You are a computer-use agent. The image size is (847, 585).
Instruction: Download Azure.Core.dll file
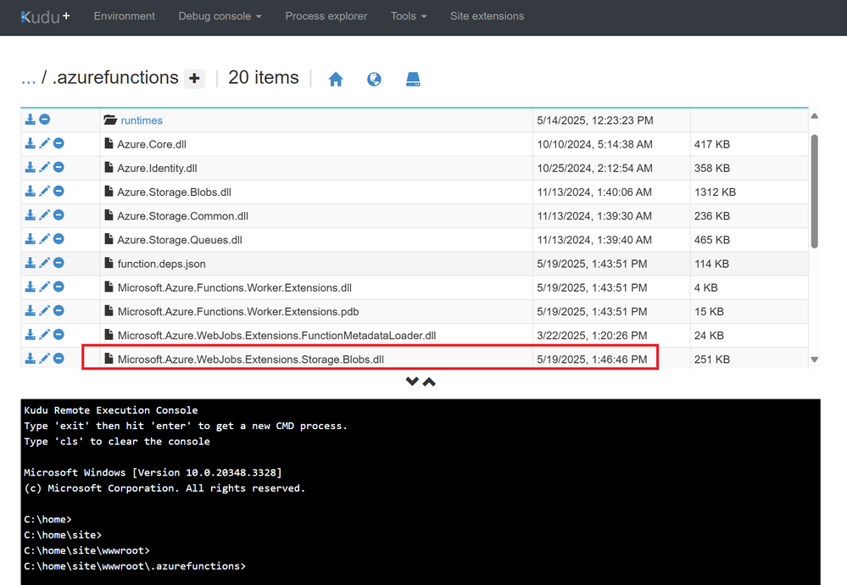[x=31, y=143]
